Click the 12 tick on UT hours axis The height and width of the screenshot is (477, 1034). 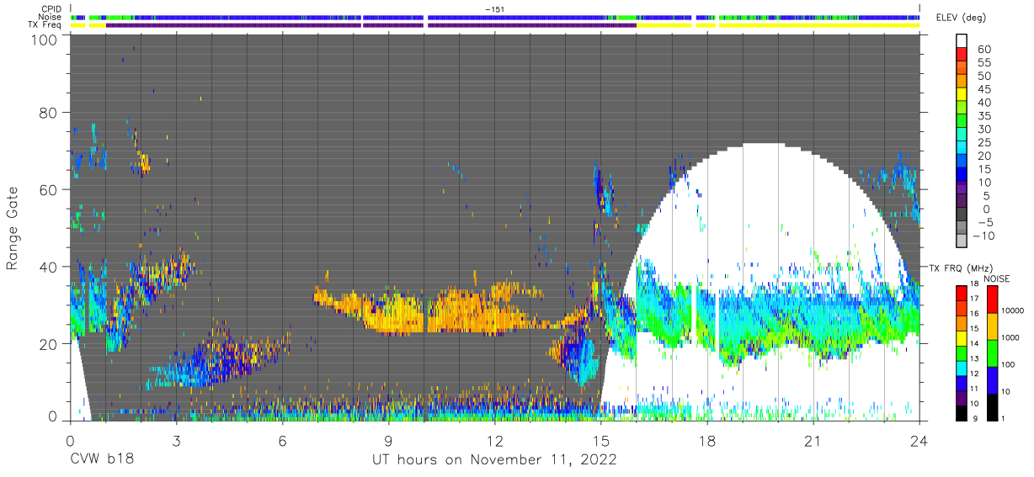coord(494,441)
